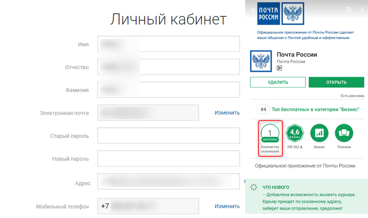This screenshot has width=368, height=218.
Task: Click Изменить next to Мобильный телефон
Action: click(x=227, y=206)
